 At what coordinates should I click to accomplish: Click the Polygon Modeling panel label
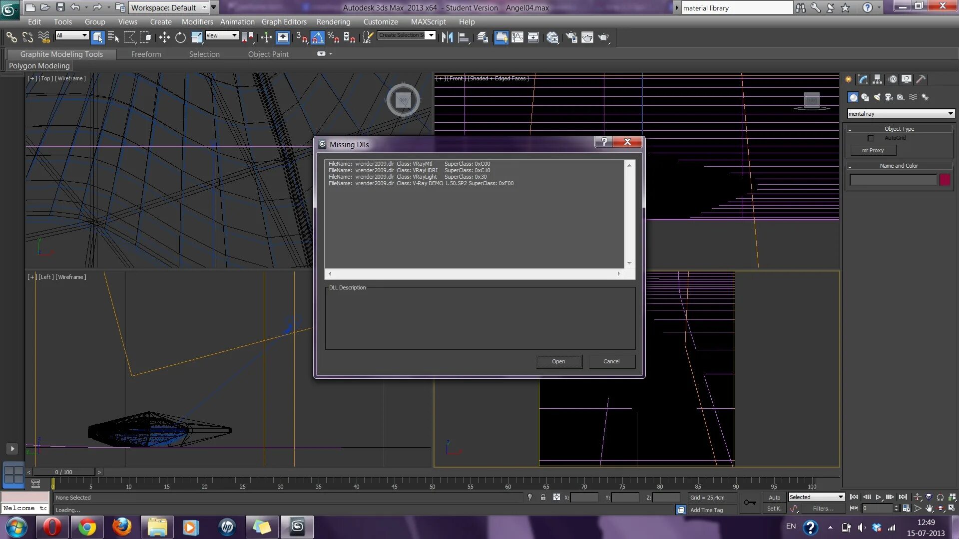[39, 66]
